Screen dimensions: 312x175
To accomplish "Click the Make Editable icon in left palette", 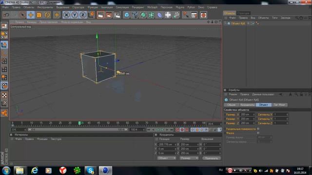I will point(4,26).
